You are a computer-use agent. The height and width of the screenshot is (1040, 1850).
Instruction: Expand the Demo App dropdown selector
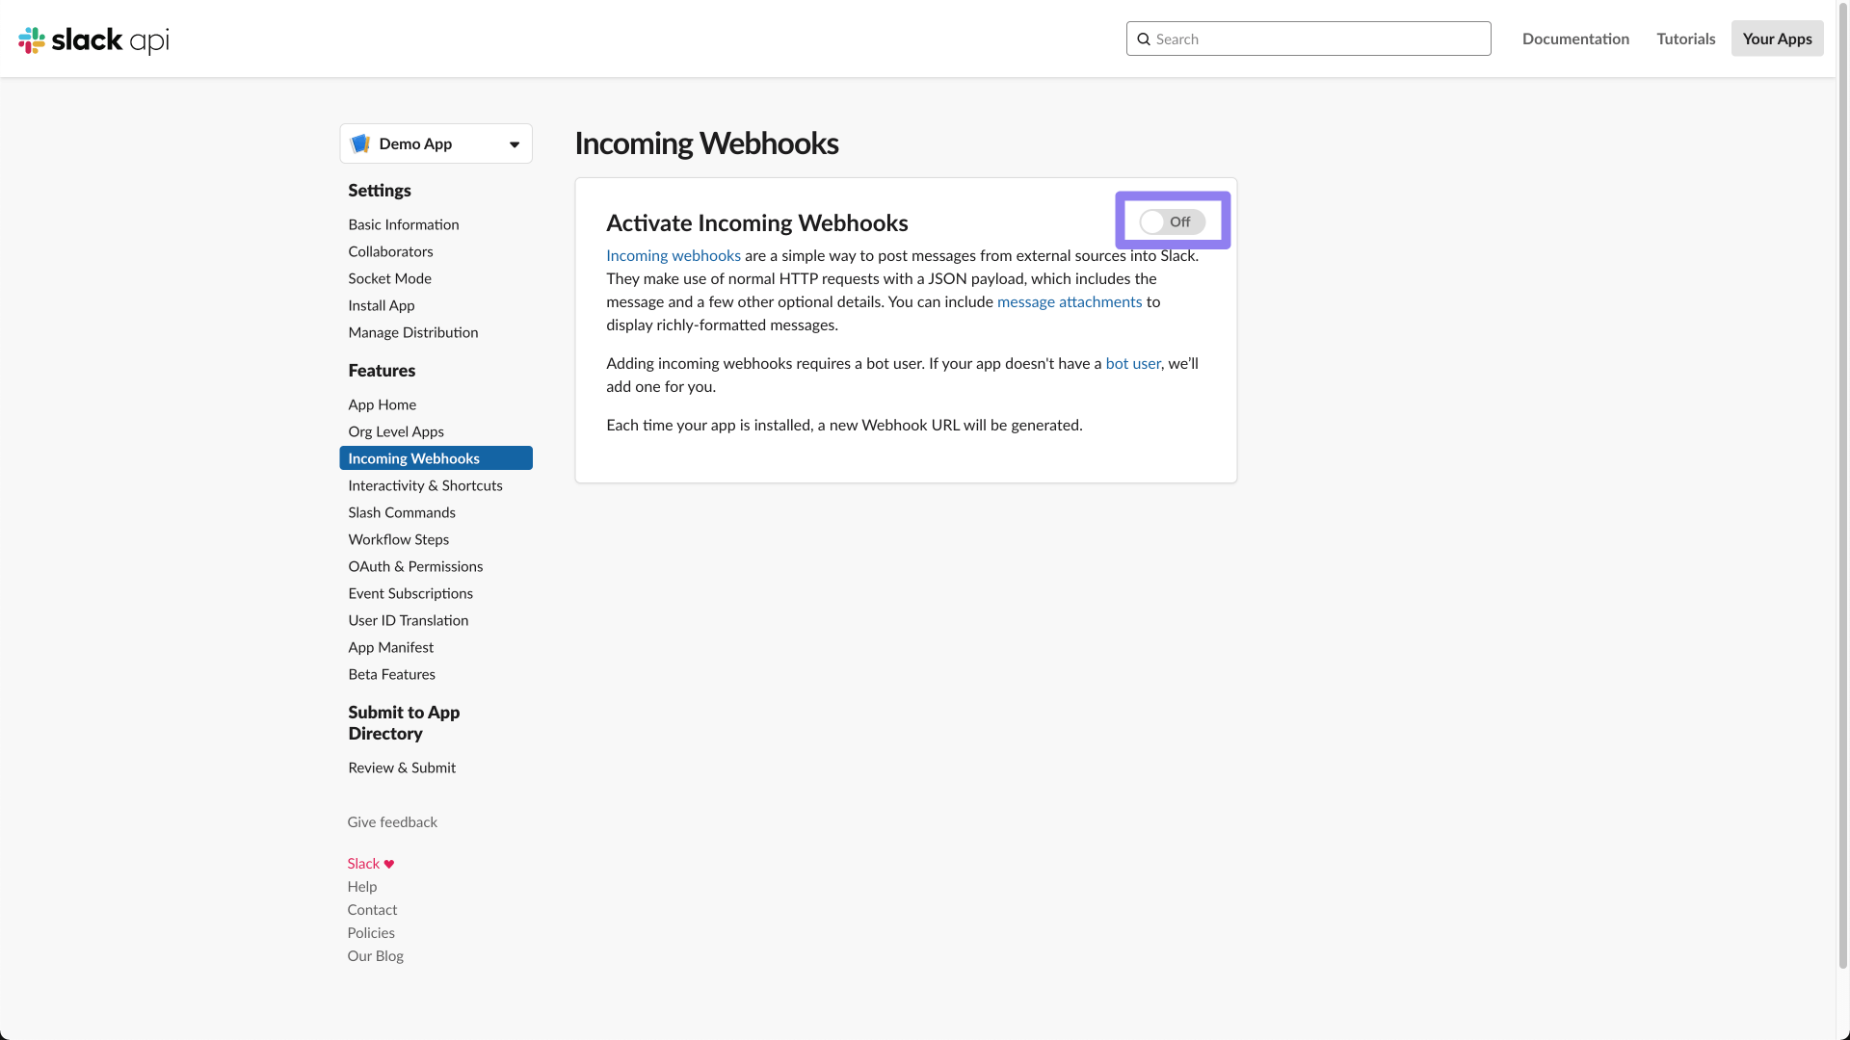coord(514,143)
